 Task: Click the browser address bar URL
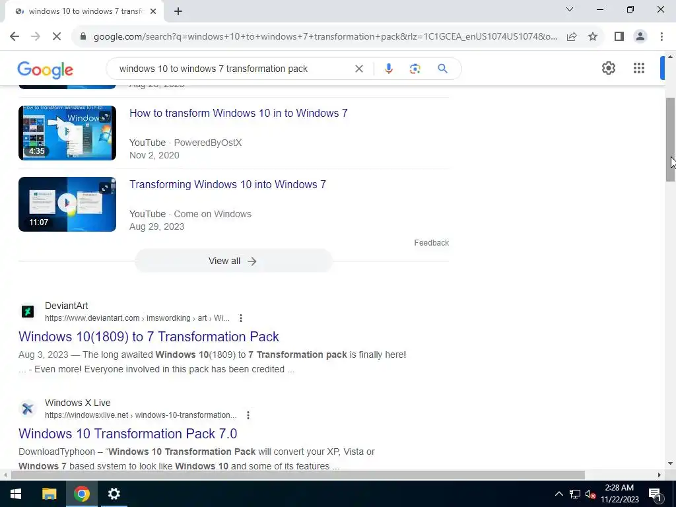tap(325, 37)
